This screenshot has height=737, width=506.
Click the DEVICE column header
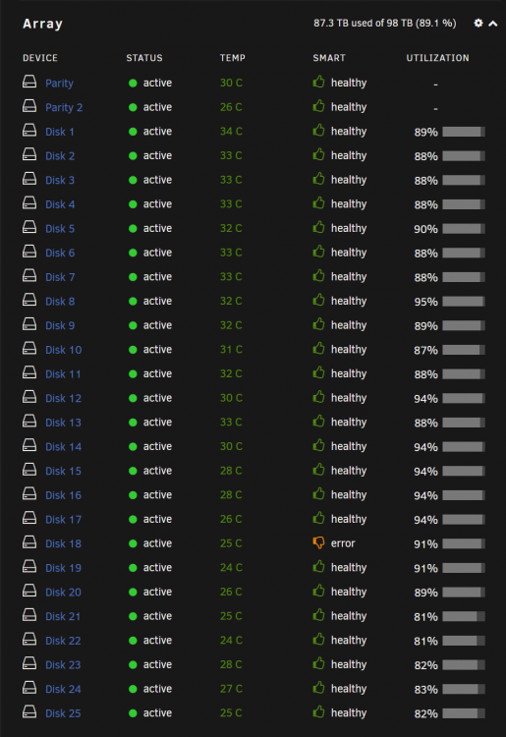pyautogui.click(x=40, y=58)
